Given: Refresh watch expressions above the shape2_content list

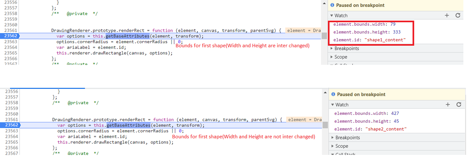Looking at the screenshot, I should 459,105.
